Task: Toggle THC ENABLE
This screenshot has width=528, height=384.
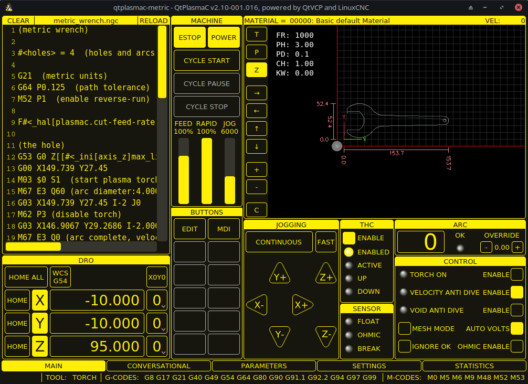Action: point(349,238)
